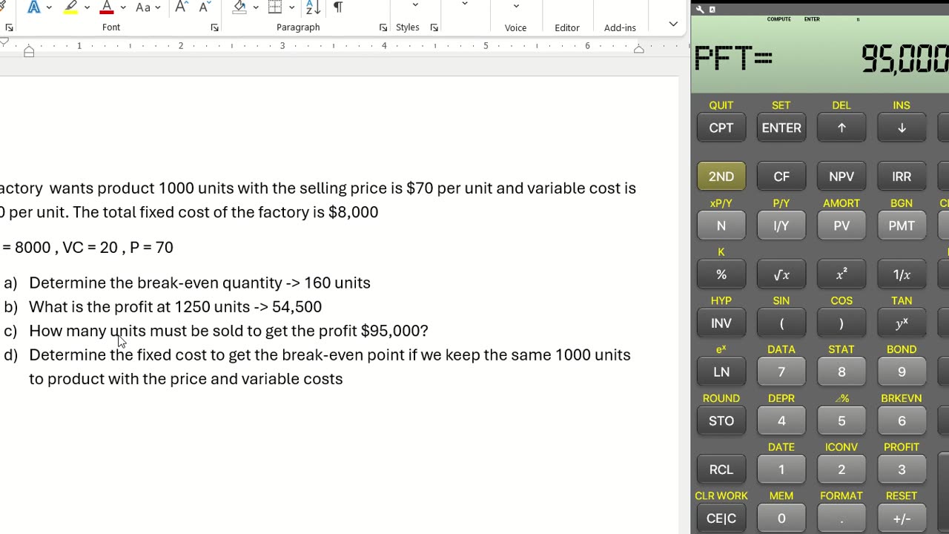Open the Voice group dropdown
The height and width of the screenshot is (534, 949).
click(x=516, y=5)
